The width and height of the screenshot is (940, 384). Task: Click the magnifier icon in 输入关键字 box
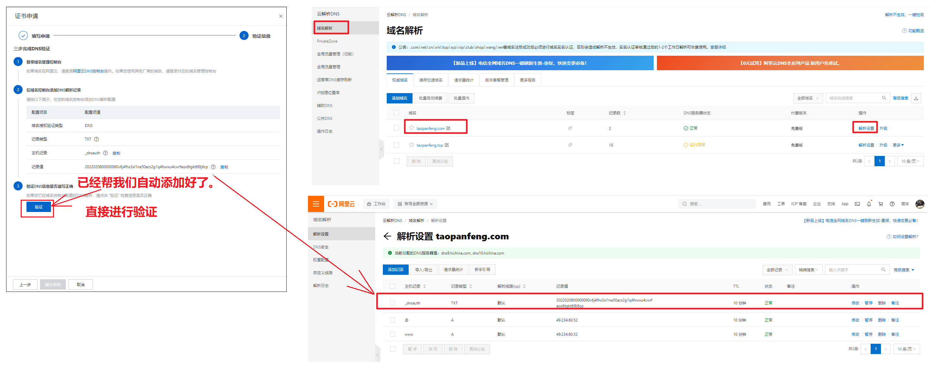click(x=883, y=270)
